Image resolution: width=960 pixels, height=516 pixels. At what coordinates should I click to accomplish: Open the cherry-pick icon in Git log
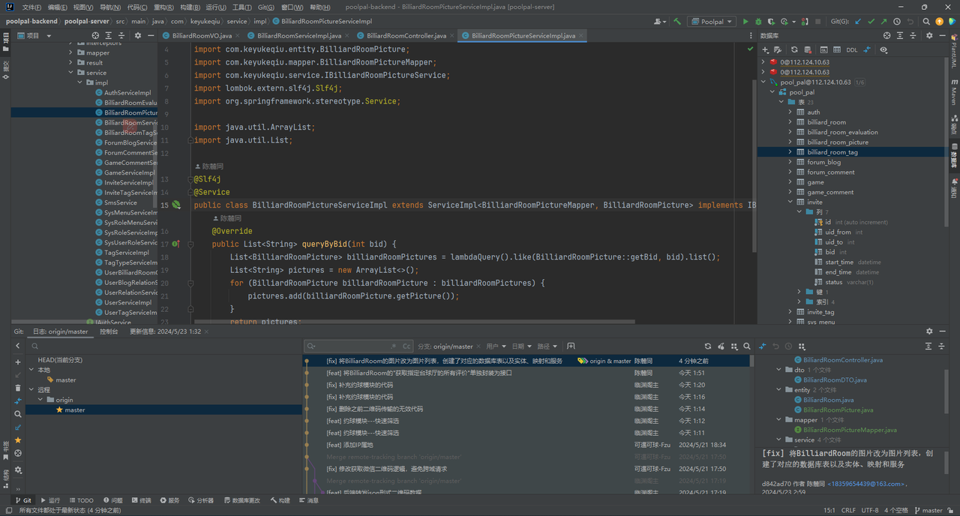721,346
